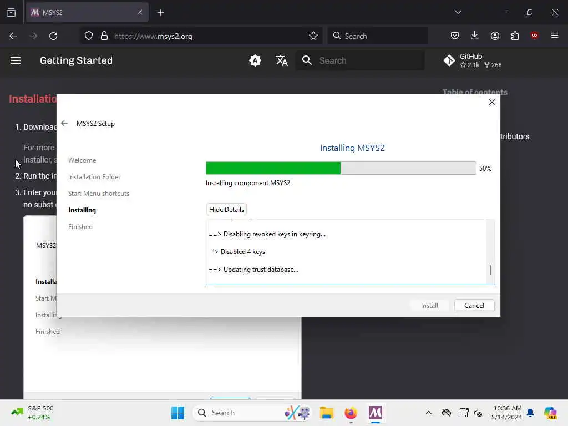568x426 pixels.
Task: Open Firefox application hamburger menu
Action: [x=555, y=35]
